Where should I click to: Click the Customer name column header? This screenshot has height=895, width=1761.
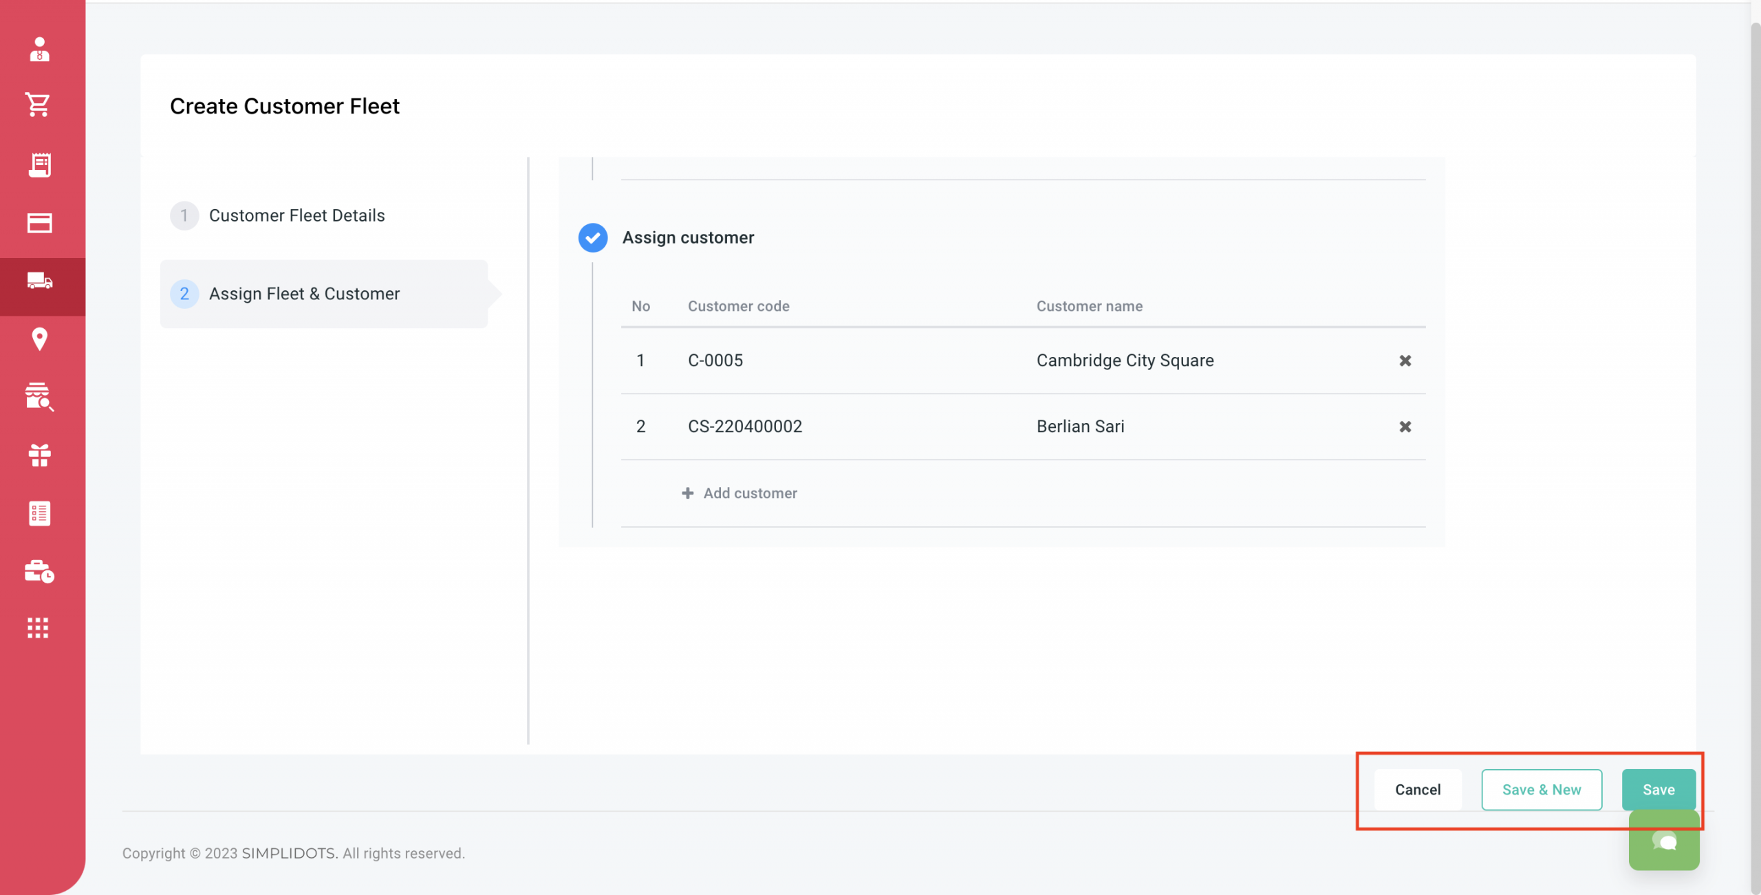[x=1089, y=306]
